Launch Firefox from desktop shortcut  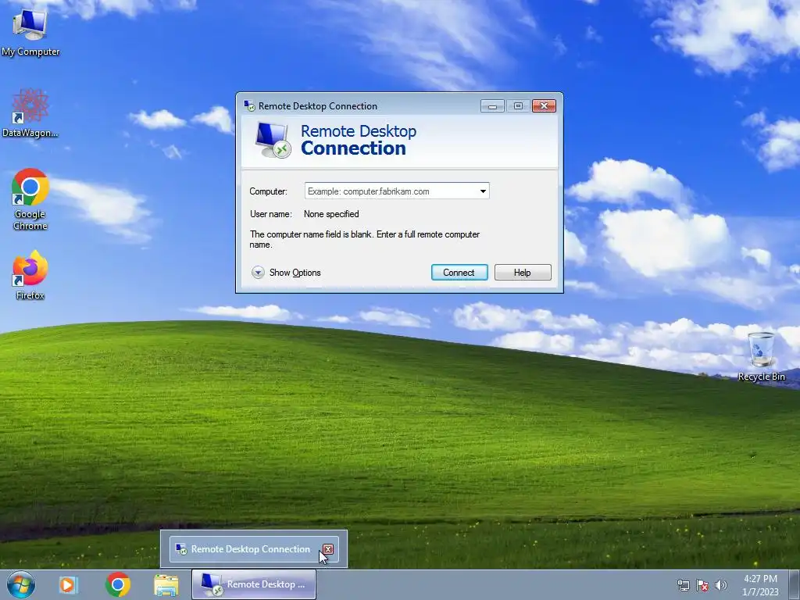[x=30, y=275]
